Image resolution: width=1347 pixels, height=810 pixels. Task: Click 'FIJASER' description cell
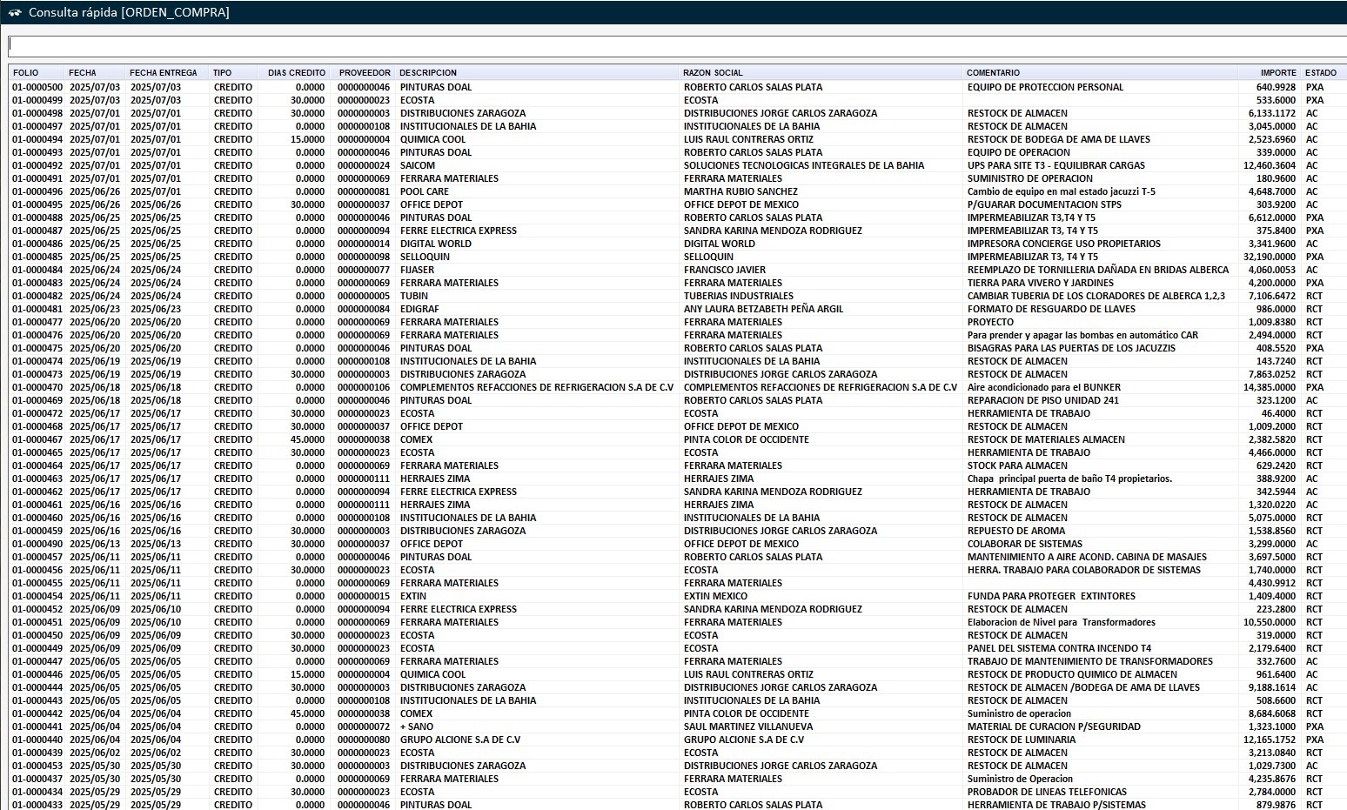tap(417, 270)
